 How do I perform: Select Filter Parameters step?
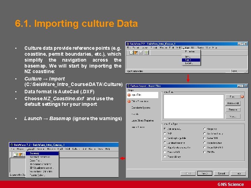(x=140, y=101)
